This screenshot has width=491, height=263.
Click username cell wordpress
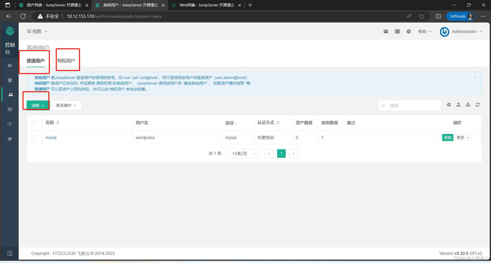145,138
